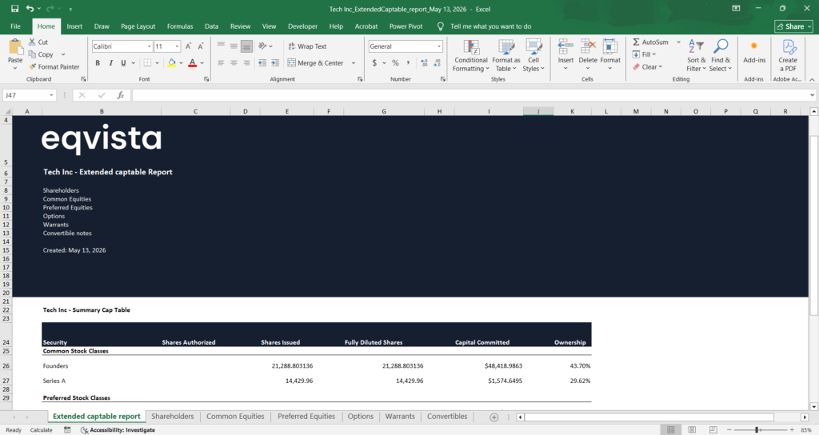Open the Number Format dropdown showing General
This screenshot has width=819, height=435.
(439, 46)
